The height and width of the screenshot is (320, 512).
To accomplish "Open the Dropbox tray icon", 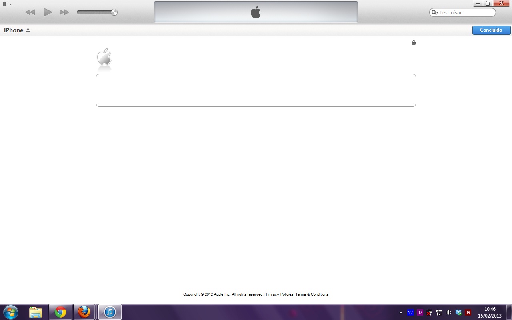I will 458,312.
